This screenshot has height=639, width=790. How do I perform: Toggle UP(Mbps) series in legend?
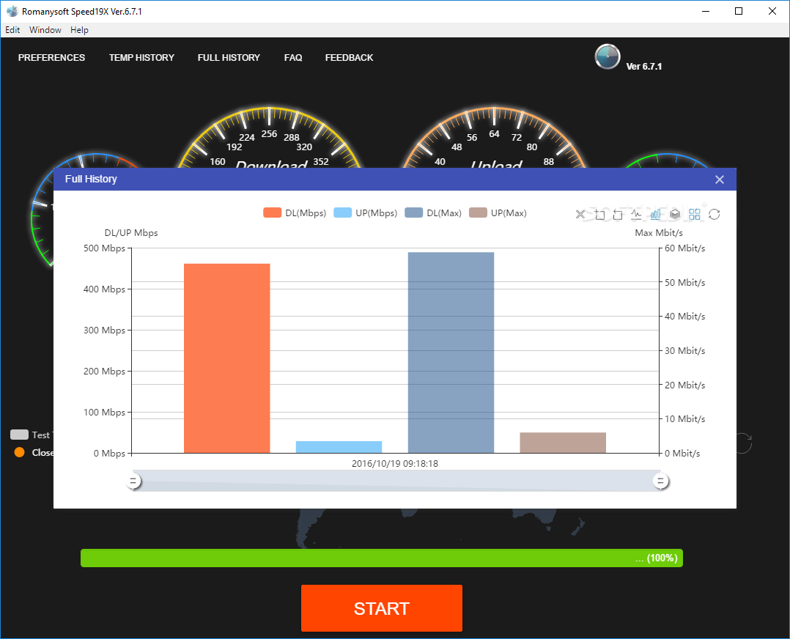pos(365,213)
